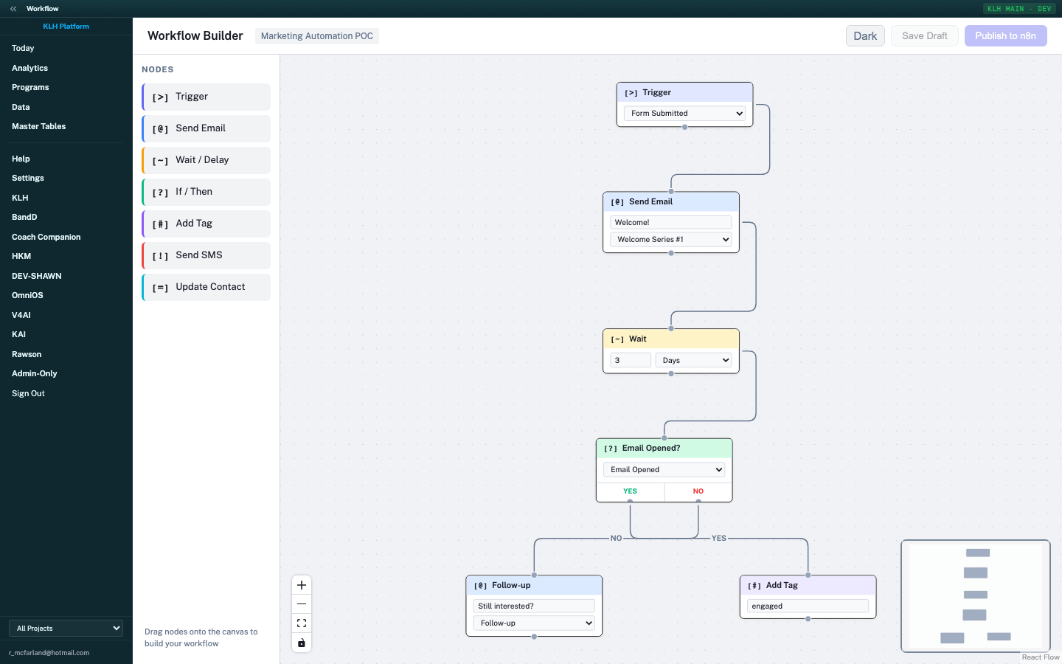Open the All Projects dropdown

[x=66, y=629]
